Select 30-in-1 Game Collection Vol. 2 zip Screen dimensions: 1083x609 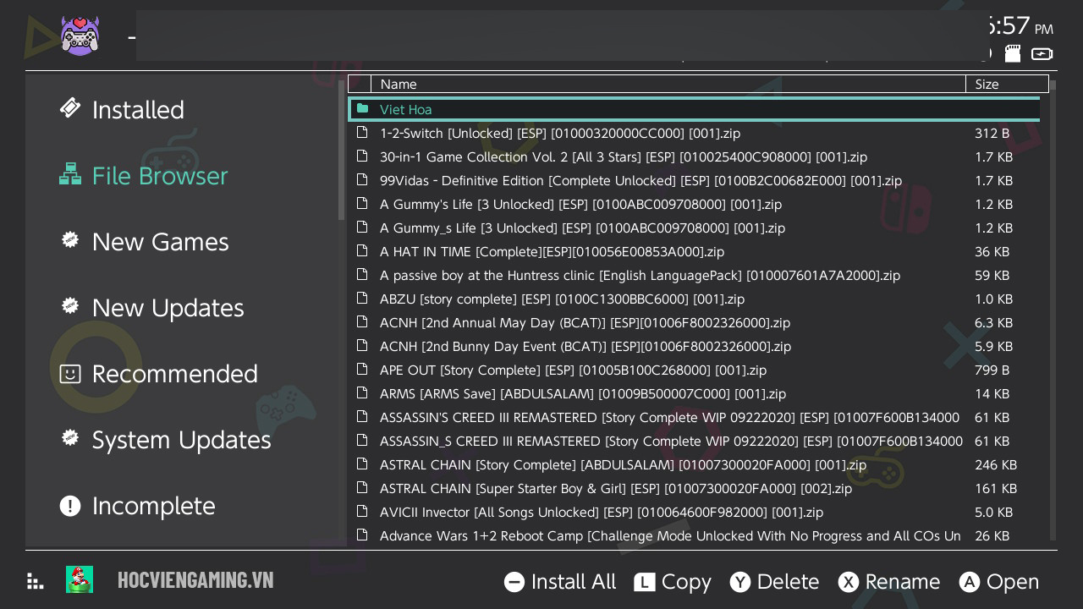coord(694,156)
